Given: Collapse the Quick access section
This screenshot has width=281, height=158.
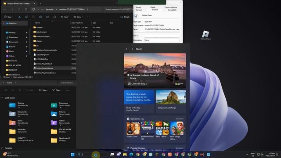Looking at the screenshot, I should [2, 98].
